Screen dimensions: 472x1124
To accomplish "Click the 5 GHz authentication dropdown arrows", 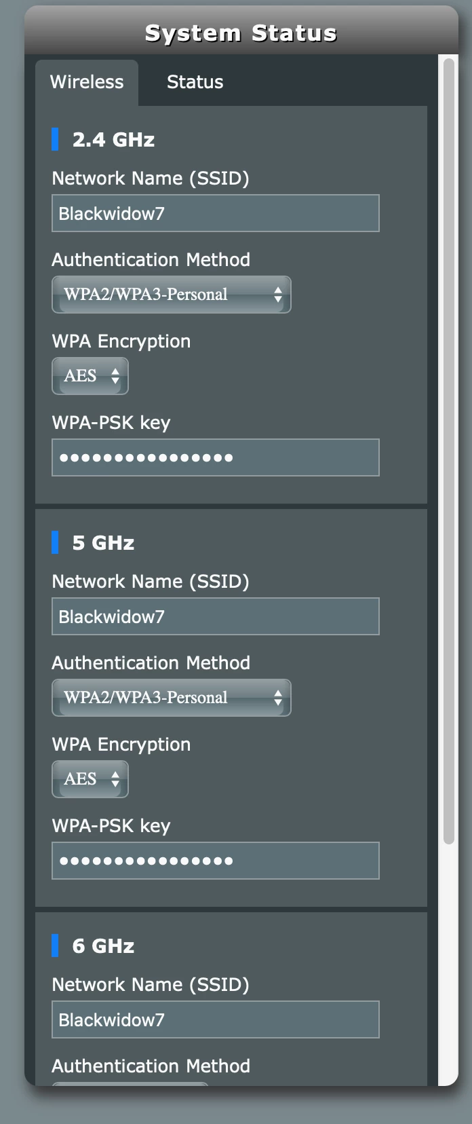I will tap(277, 698).
